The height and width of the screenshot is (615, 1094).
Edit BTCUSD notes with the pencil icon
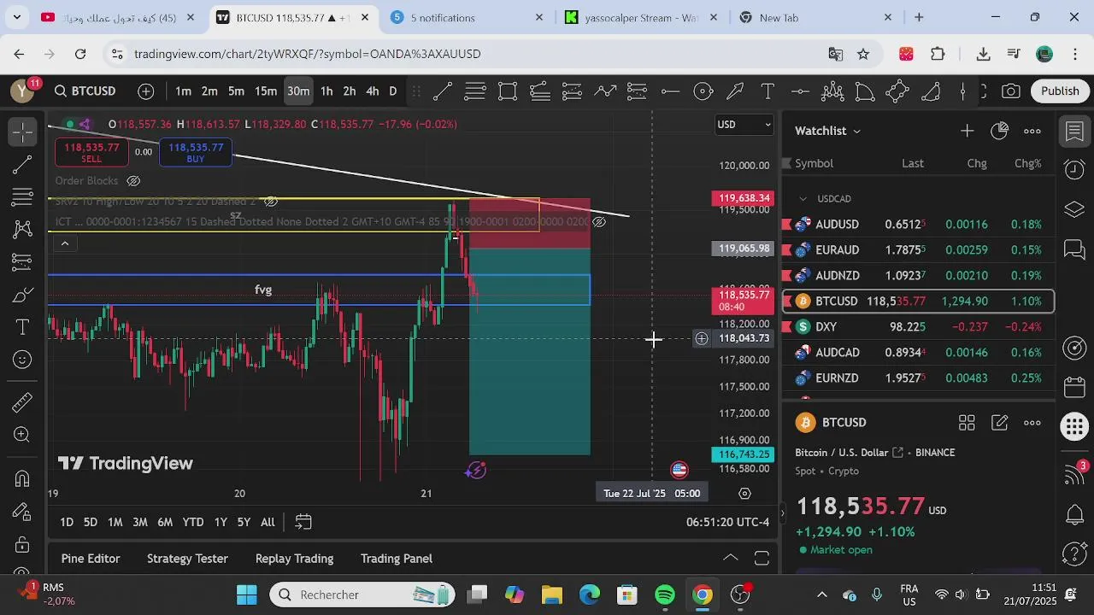click(x=999, y=423)
